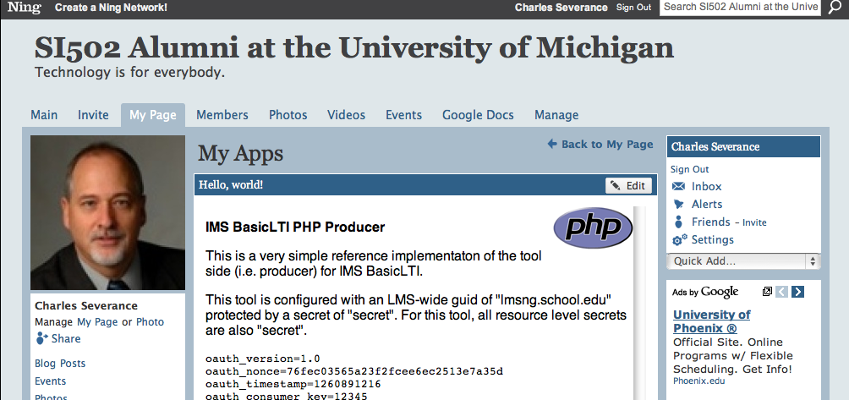Click the Back to My Page link

coord(607,144)
